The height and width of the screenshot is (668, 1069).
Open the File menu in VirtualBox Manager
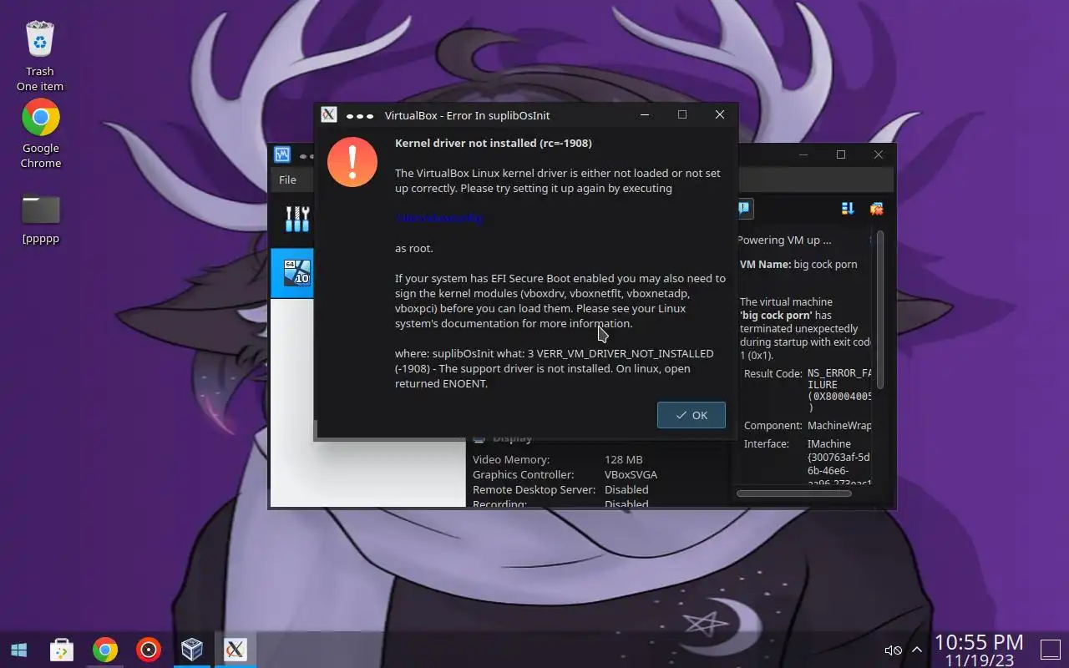(x=287, y=180)
